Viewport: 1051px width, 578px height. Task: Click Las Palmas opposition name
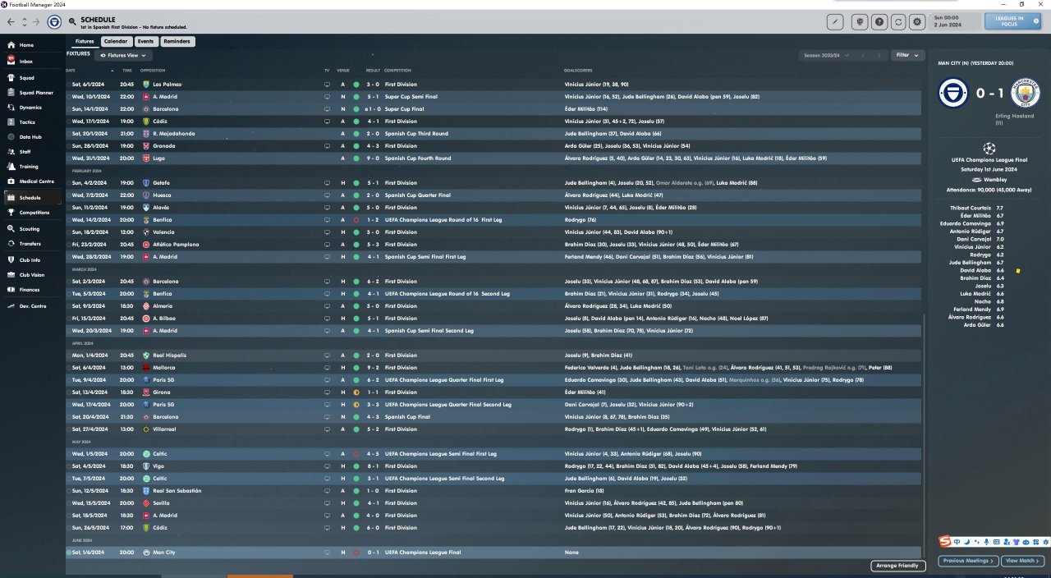point(167,85)
